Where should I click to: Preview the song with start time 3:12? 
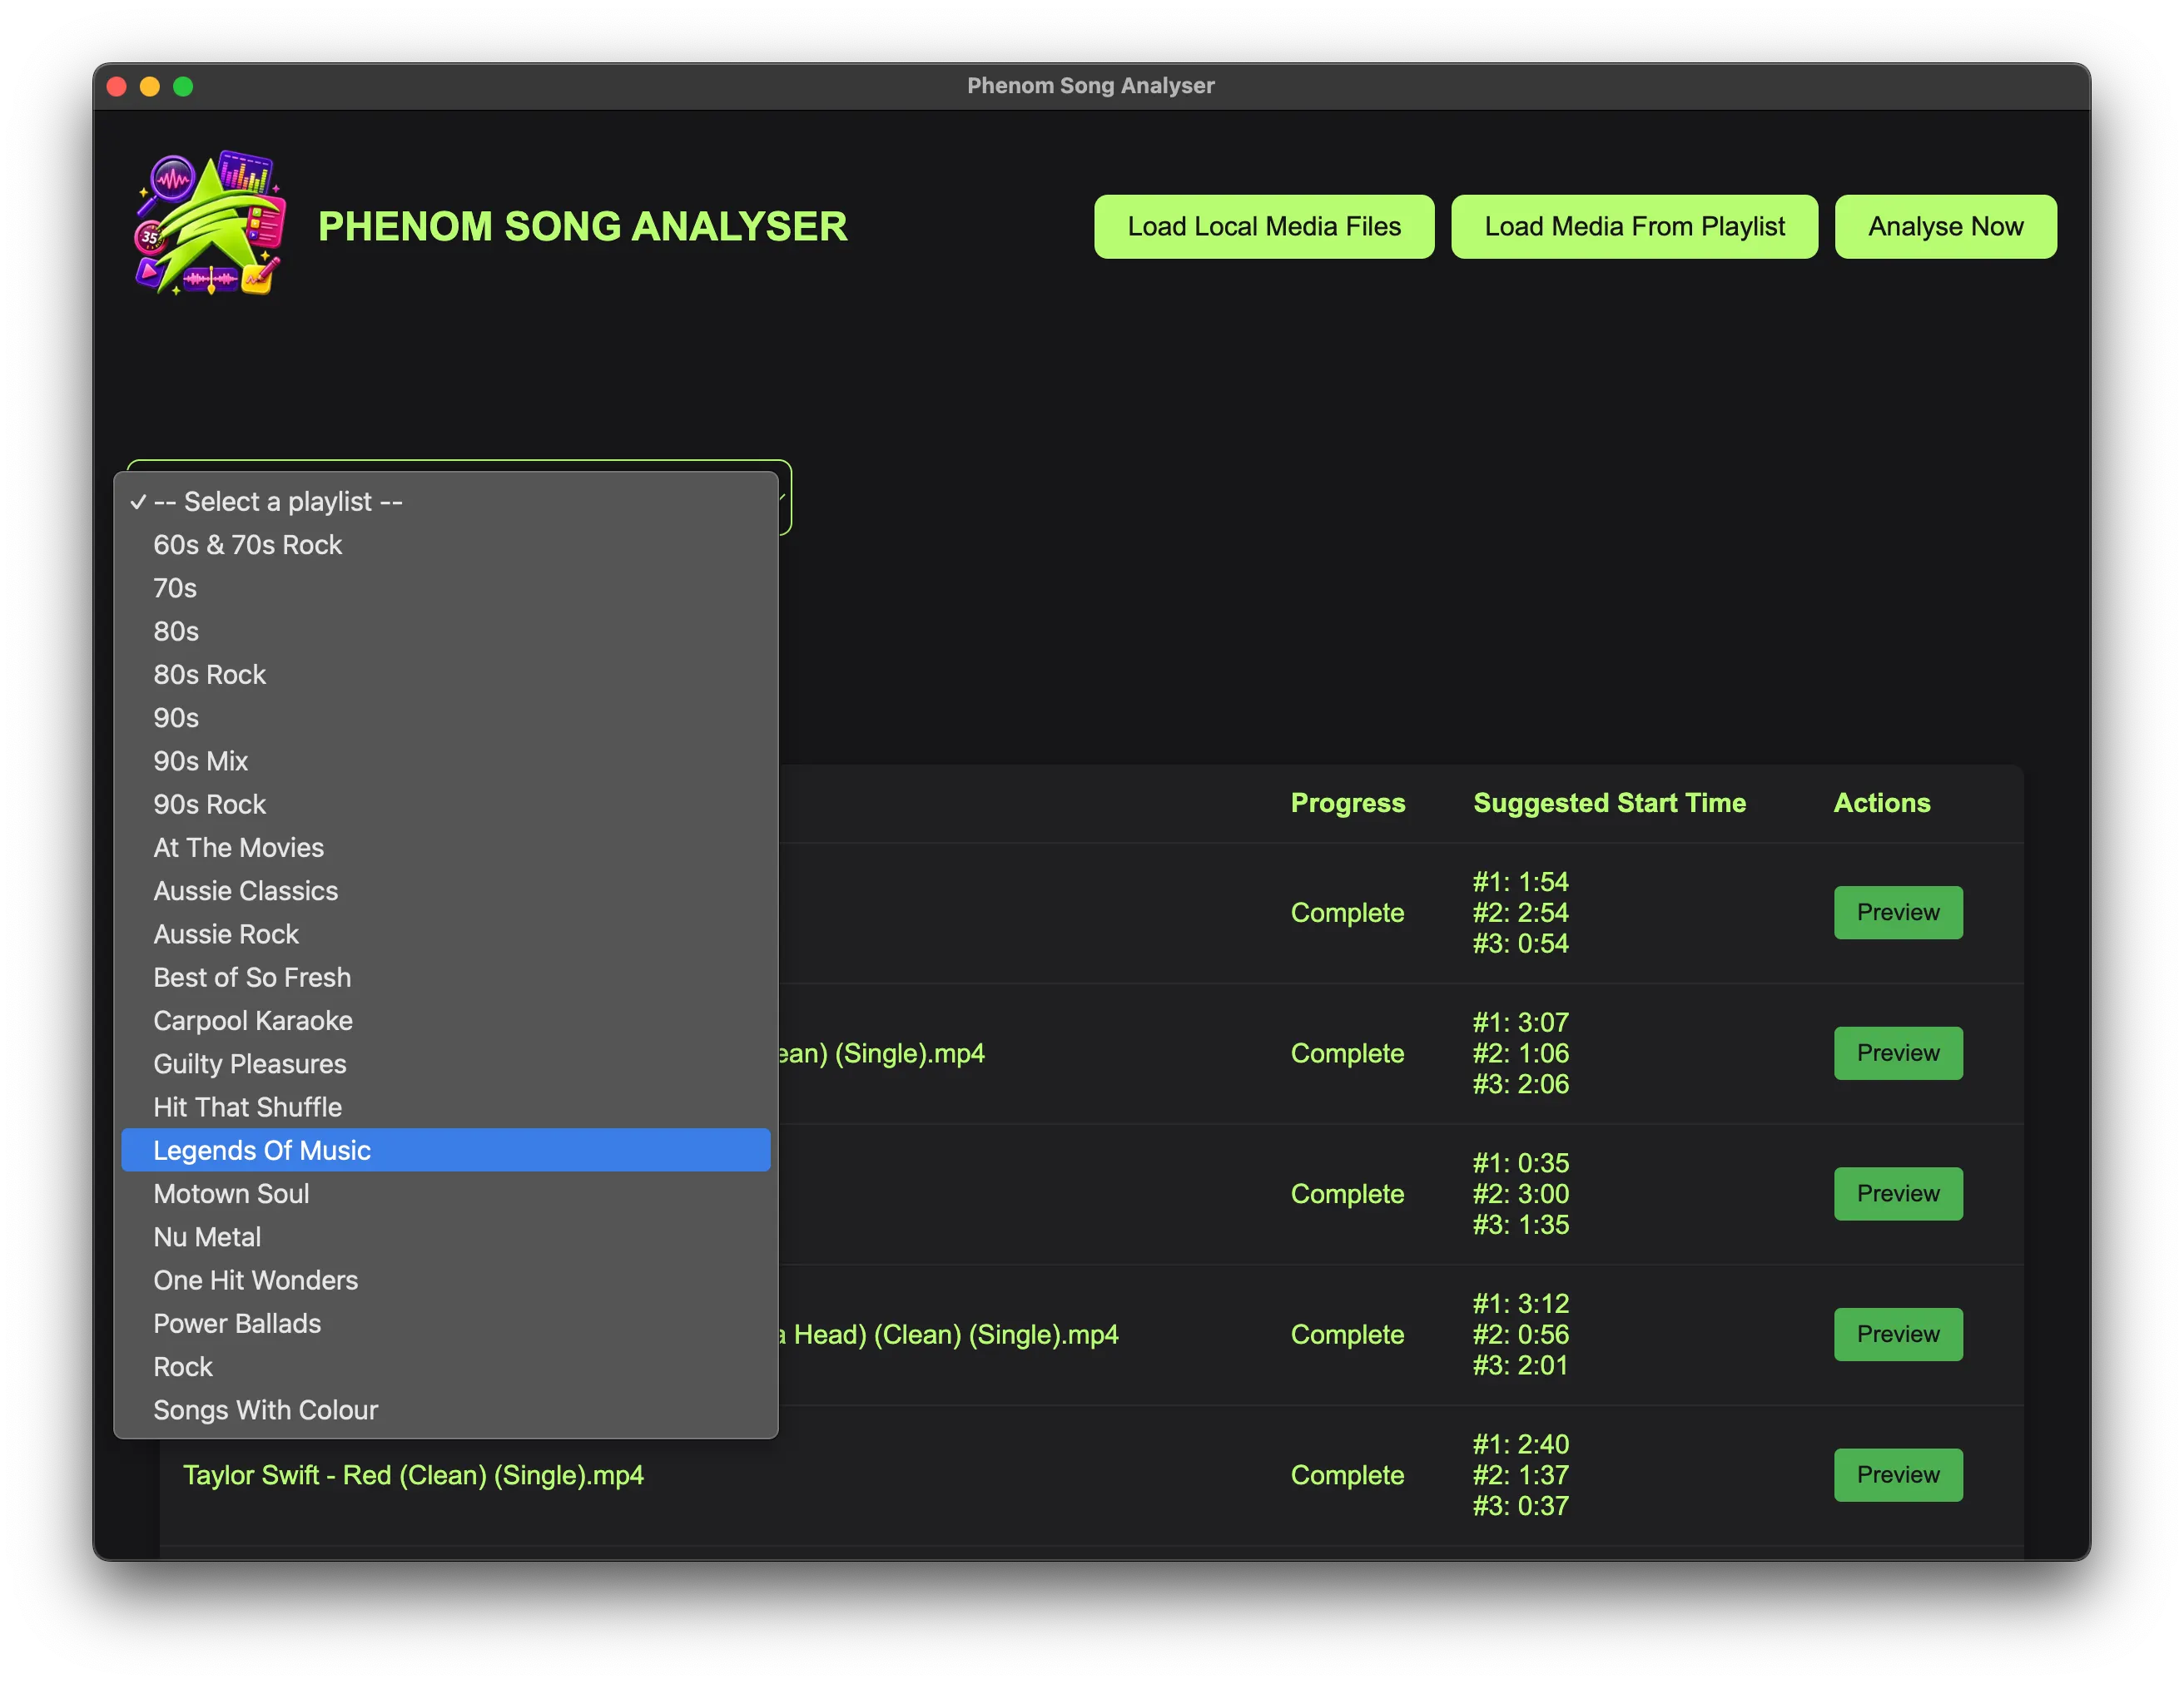click(x=1897, y=1335)
